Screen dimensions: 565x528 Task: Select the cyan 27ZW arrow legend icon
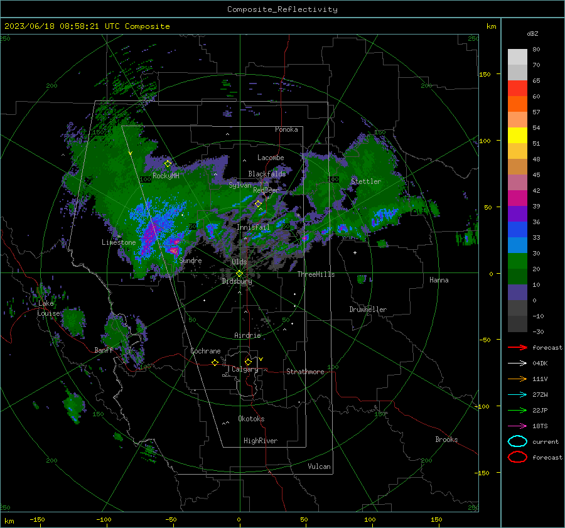point(517,395)
